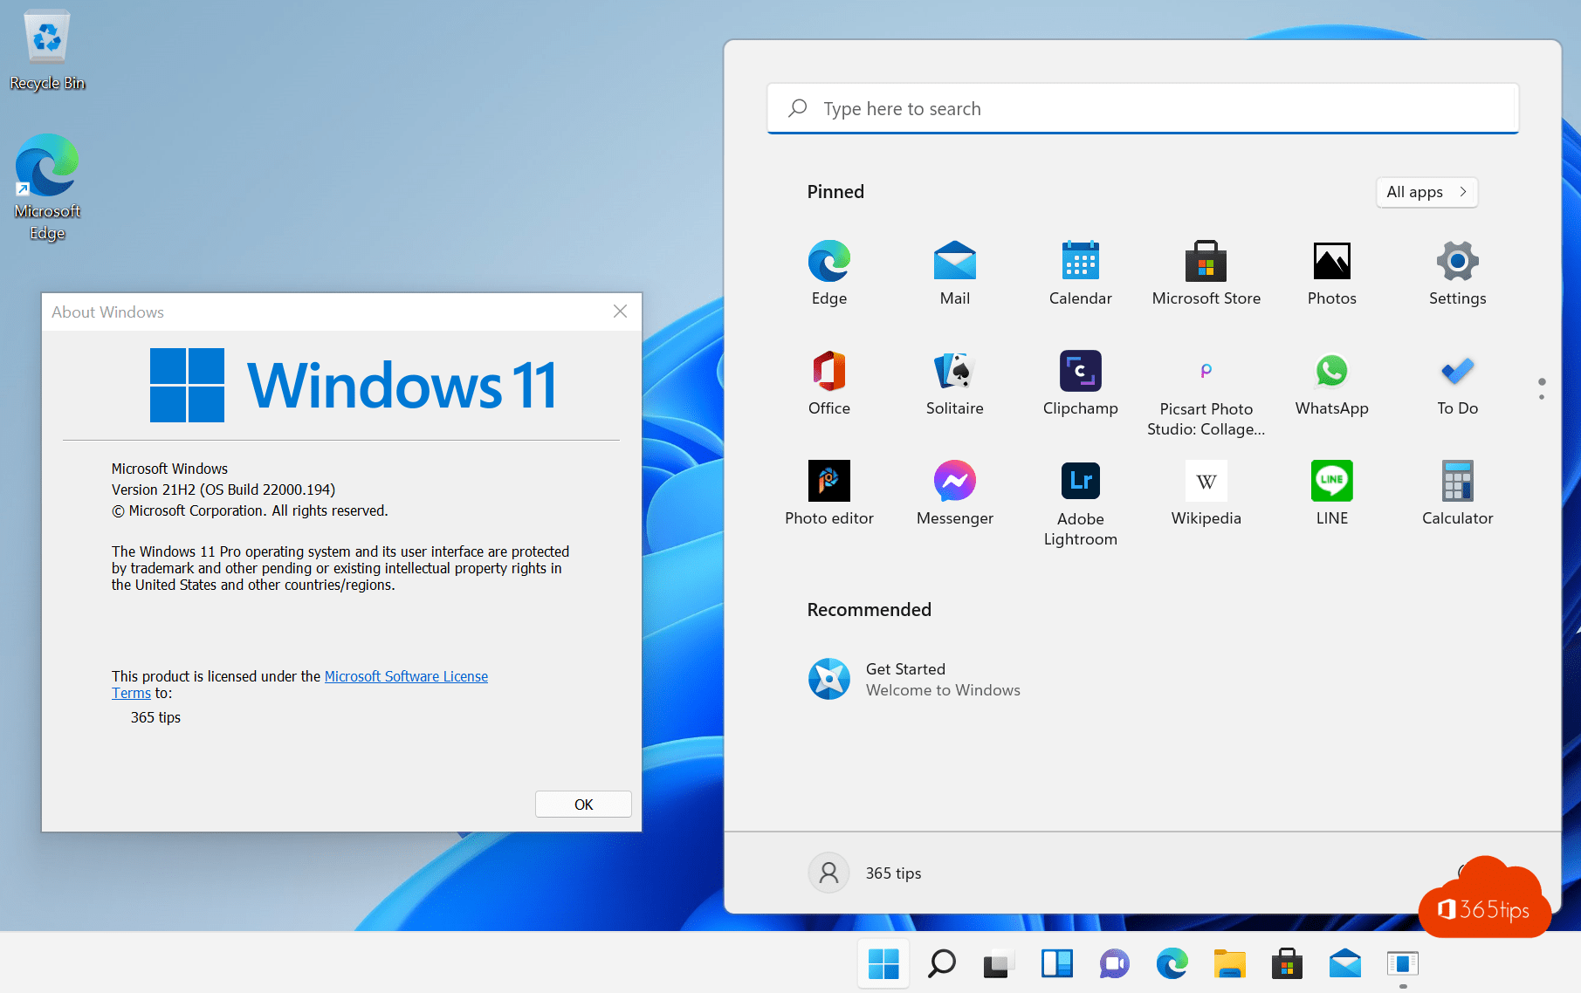Open Teams Chat from the taskbar
Image resolution: width=1581 pixels, height=993 pixels.
1112,963
